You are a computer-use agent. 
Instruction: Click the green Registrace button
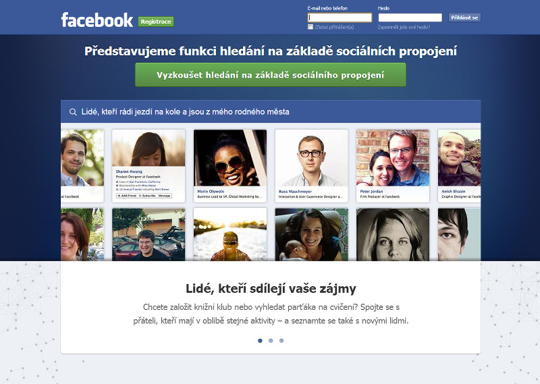click(x=156, y=22)
